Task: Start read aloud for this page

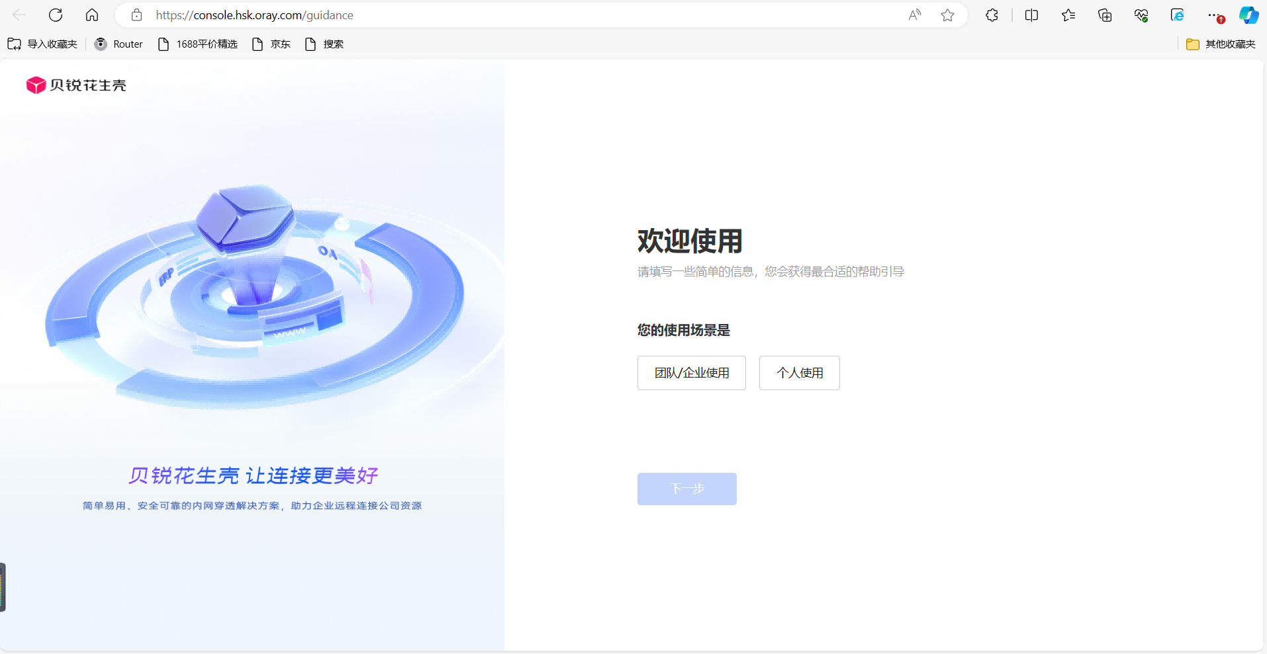Action: (x=914, y=15)
